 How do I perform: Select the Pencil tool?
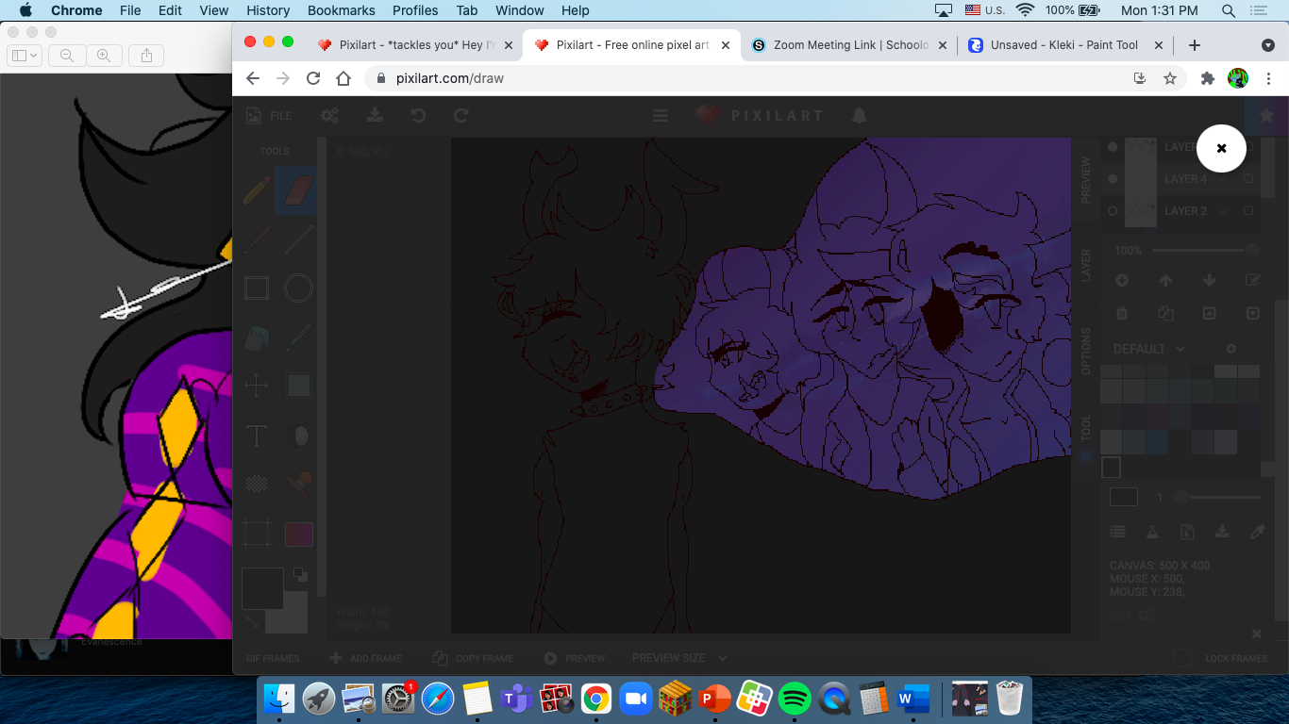point(255,190)
